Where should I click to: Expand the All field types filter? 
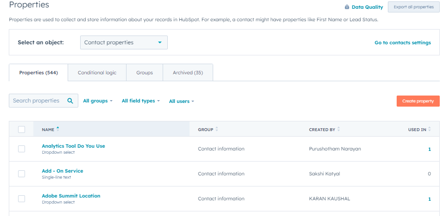tap(140, 101)
